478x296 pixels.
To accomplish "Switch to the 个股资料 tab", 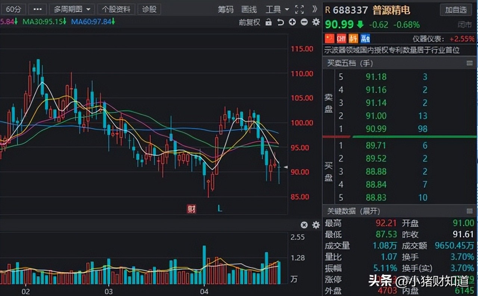I will coord(116,9).
